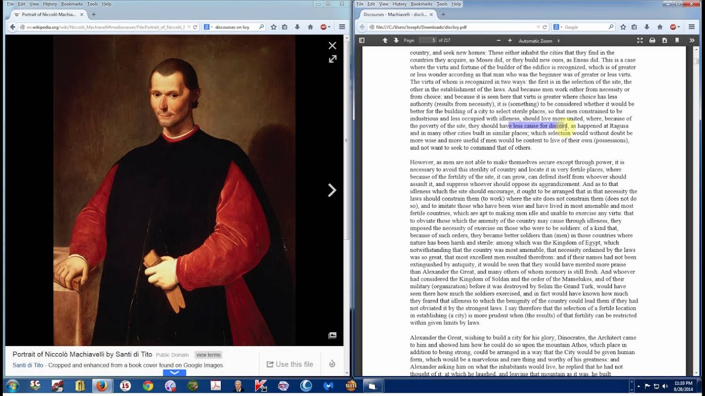Open a new tab in the Wikipedia window
705x396 pixels.
point(94,14)
